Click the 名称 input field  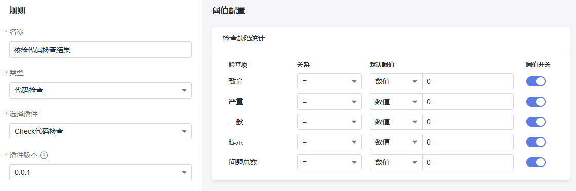[100, 50]
